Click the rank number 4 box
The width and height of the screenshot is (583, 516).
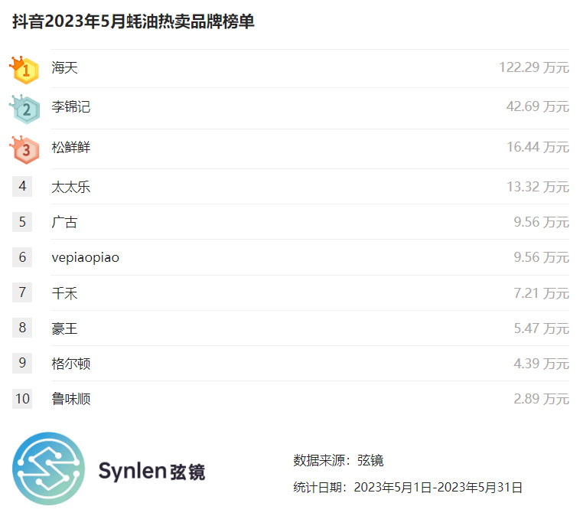click(x=22, y=186)
